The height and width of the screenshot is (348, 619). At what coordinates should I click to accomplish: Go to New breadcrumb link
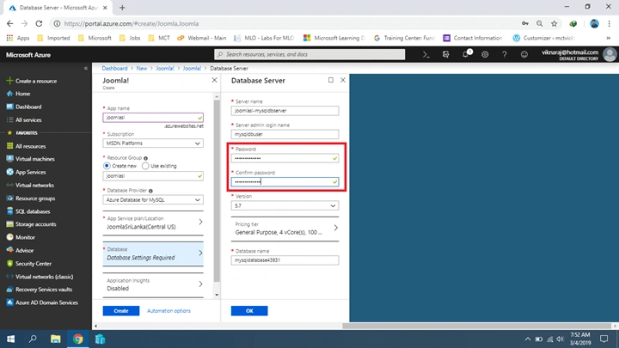pyautogui.click(x=141, y=68)
